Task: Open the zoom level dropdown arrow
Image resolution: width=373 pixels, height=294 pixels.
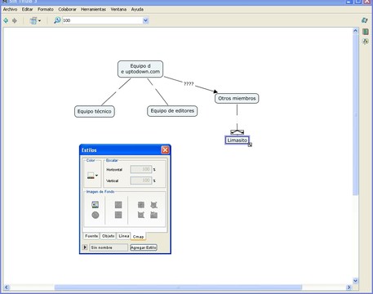Action: 145,20
